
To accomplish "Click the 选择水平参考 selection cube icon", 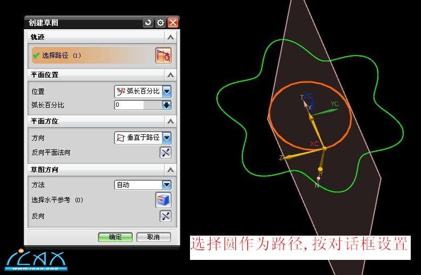I will pos(164,200).
